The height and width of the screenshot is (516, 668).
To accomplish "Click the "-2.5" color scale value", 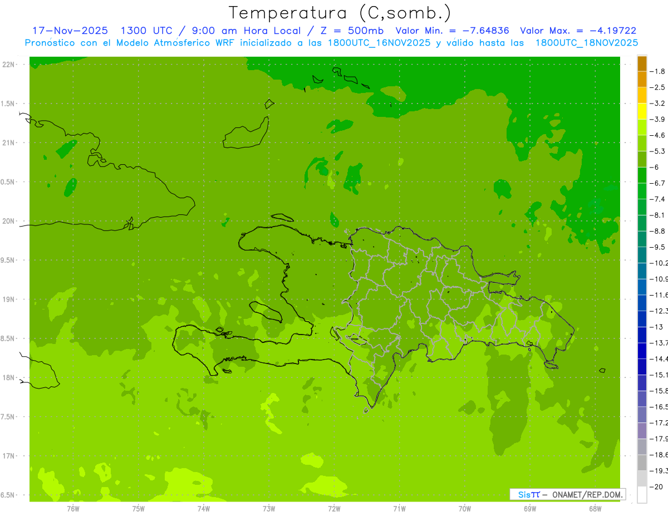I will click(658, 87).
